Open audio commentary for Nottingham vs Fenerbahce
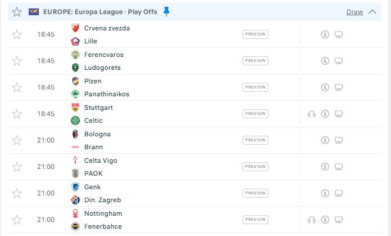Viewport: 391px width, 236px height. tap(312, 220)
